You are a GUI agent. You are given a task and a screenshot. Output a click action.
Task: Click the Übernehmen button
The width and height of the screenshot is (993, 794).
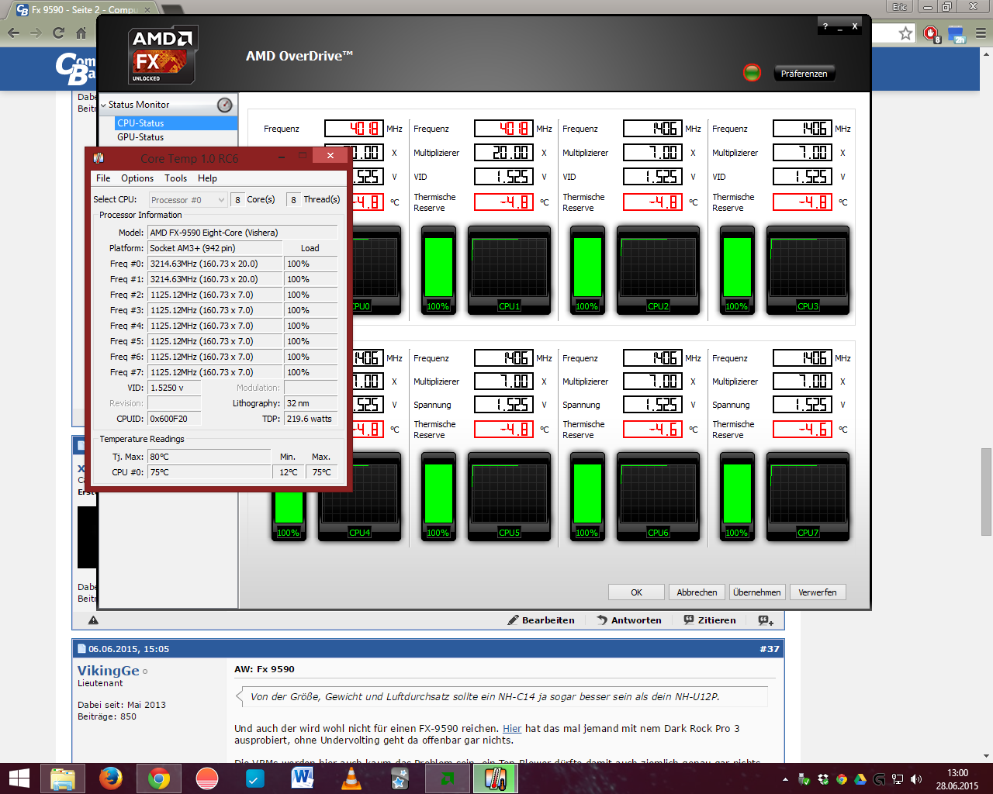coord(757,592)
